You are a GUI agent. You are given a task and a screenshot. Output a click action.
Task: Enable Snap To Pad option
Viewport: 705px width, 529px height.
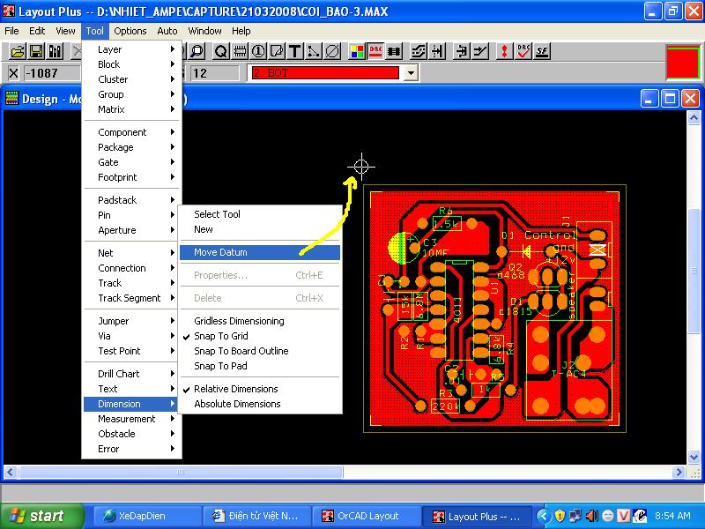220,366
